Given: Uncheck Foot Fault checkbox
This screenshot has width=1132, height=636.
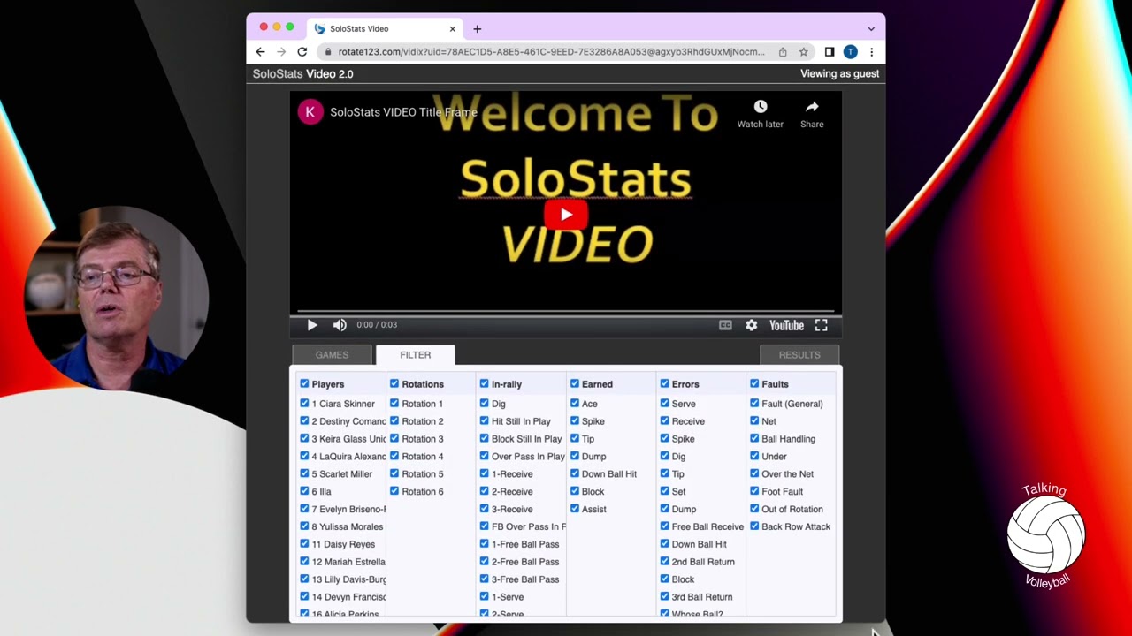Looking at the screenshot, I should [x=754, y=491].
